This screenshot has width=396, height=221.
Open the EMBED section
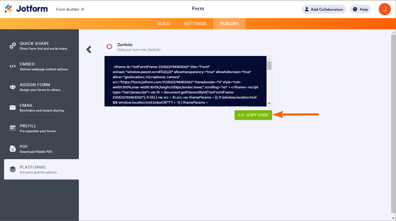[39, 66]
